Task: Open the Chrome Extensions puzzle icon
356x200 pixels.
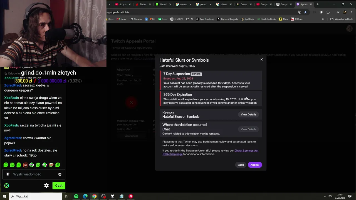Action: (x=328, y=12)
